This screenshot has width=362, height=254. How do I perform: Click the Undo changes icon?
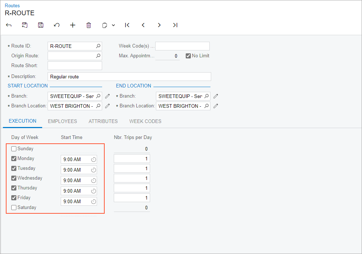(57, 25)
